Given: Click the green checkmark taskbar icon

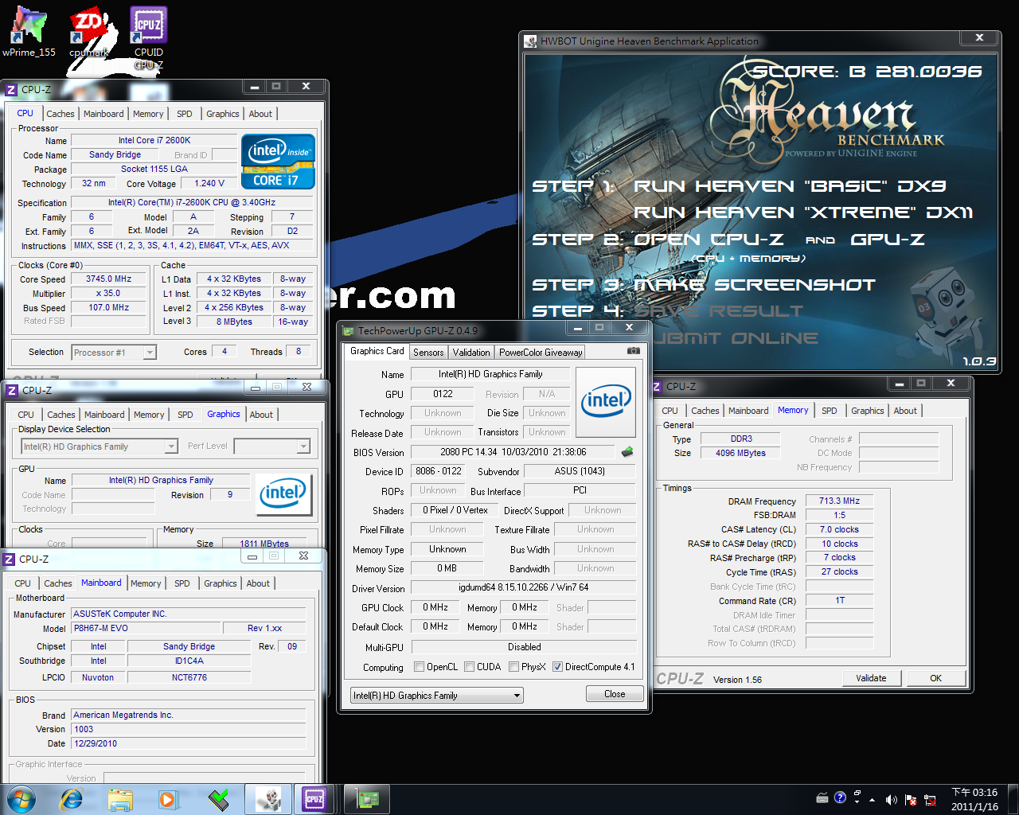Looking at the screenshot, I should tap(219, 799).
